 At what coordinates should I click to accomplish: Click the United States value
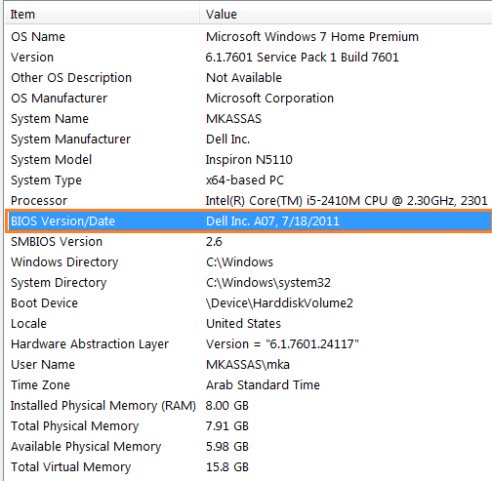(x=243, y=324)
